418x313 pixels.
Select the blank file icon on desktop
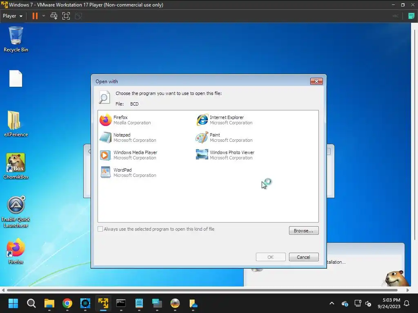16,79
